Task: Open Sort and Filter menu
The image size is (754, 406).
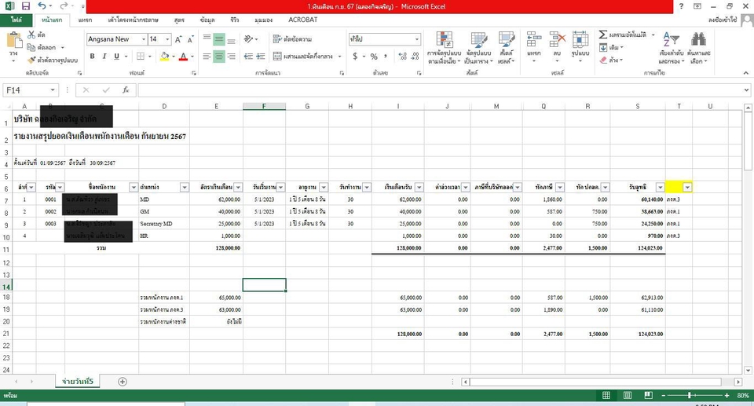Action: click(x=671, y=48)
